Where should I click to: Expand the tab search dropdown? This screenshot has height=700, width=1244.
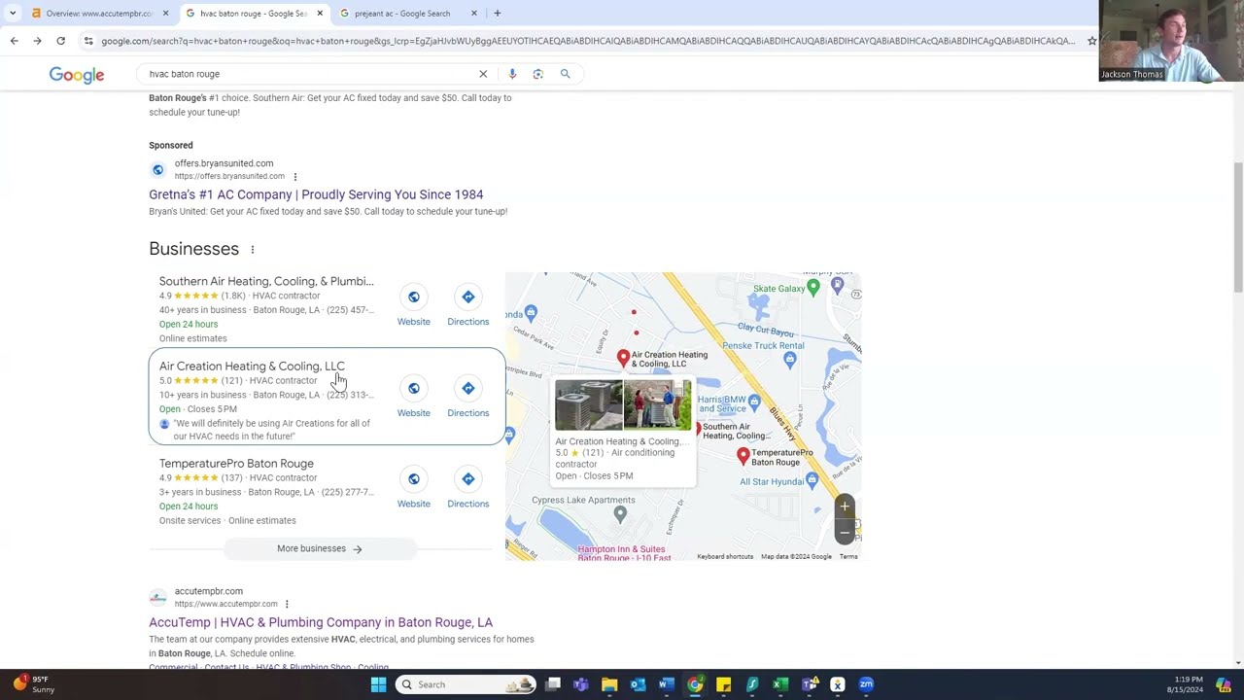(13, 14)
